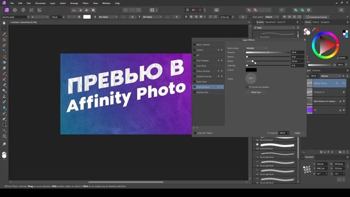
Task: Click the shadow Opacity slider
Action: (x=267, y=53)
